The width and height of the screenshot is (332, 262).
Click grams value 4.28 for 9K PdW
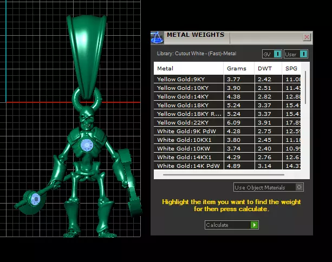(233, 132)
